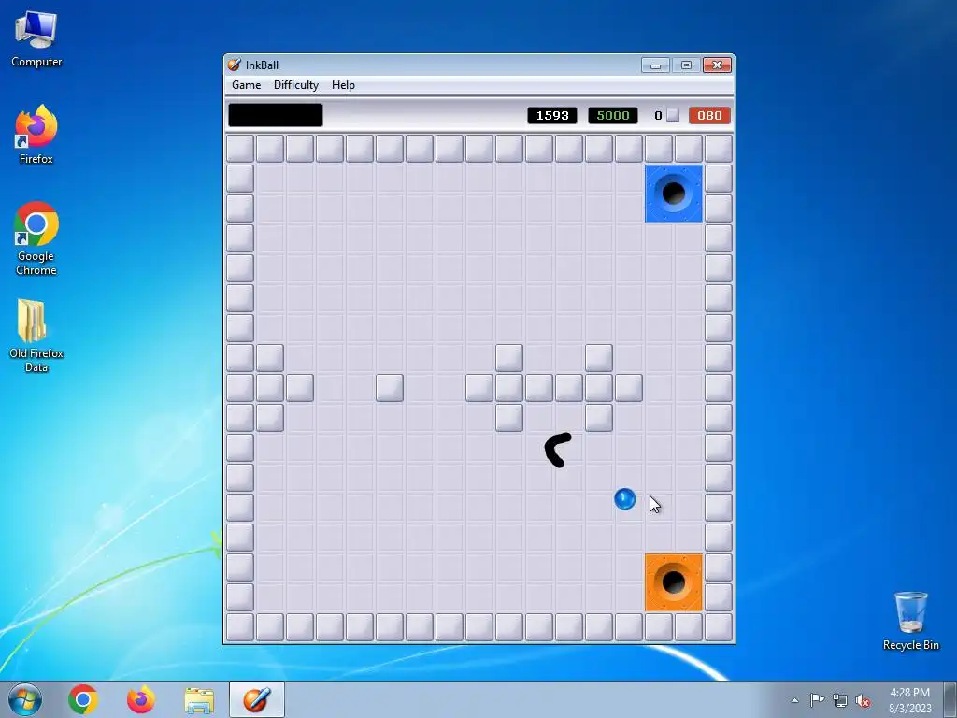Open Old Firefox Data folder
The image size is (957, 718).
click(36, 335)
